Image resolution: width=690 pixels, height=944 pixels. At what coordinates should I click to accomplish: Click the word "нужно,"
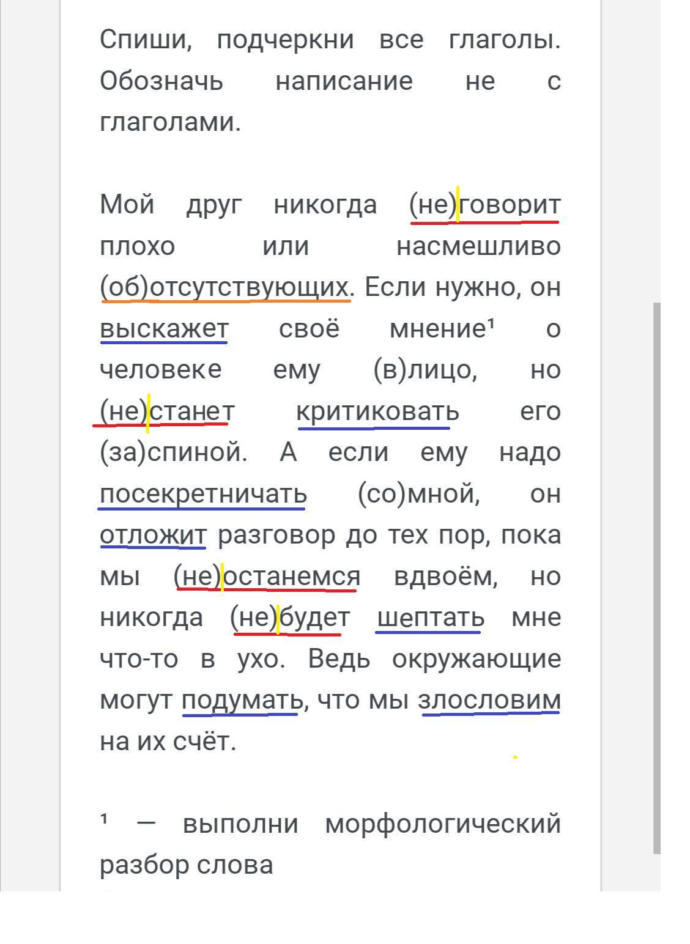point(479,288)
